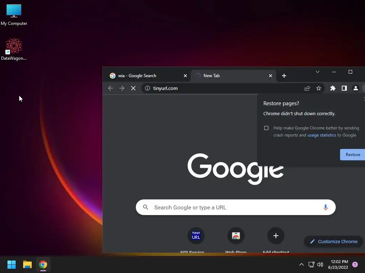The height and width of the screenshot is (273, 365).
Task: Click the tinyurl.com address bar
Action: click(x=233, y=88)
